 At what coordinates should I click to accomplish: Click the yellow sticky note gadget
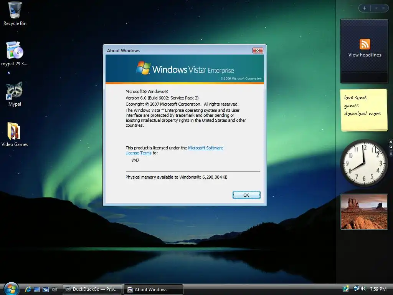tap(364, 110)
